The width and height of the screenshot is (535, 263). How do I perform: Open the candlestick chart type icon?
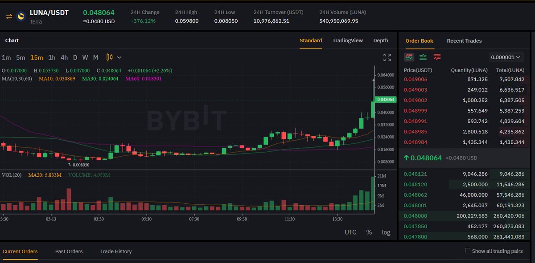pyautogui.click(x=110, y=57)
